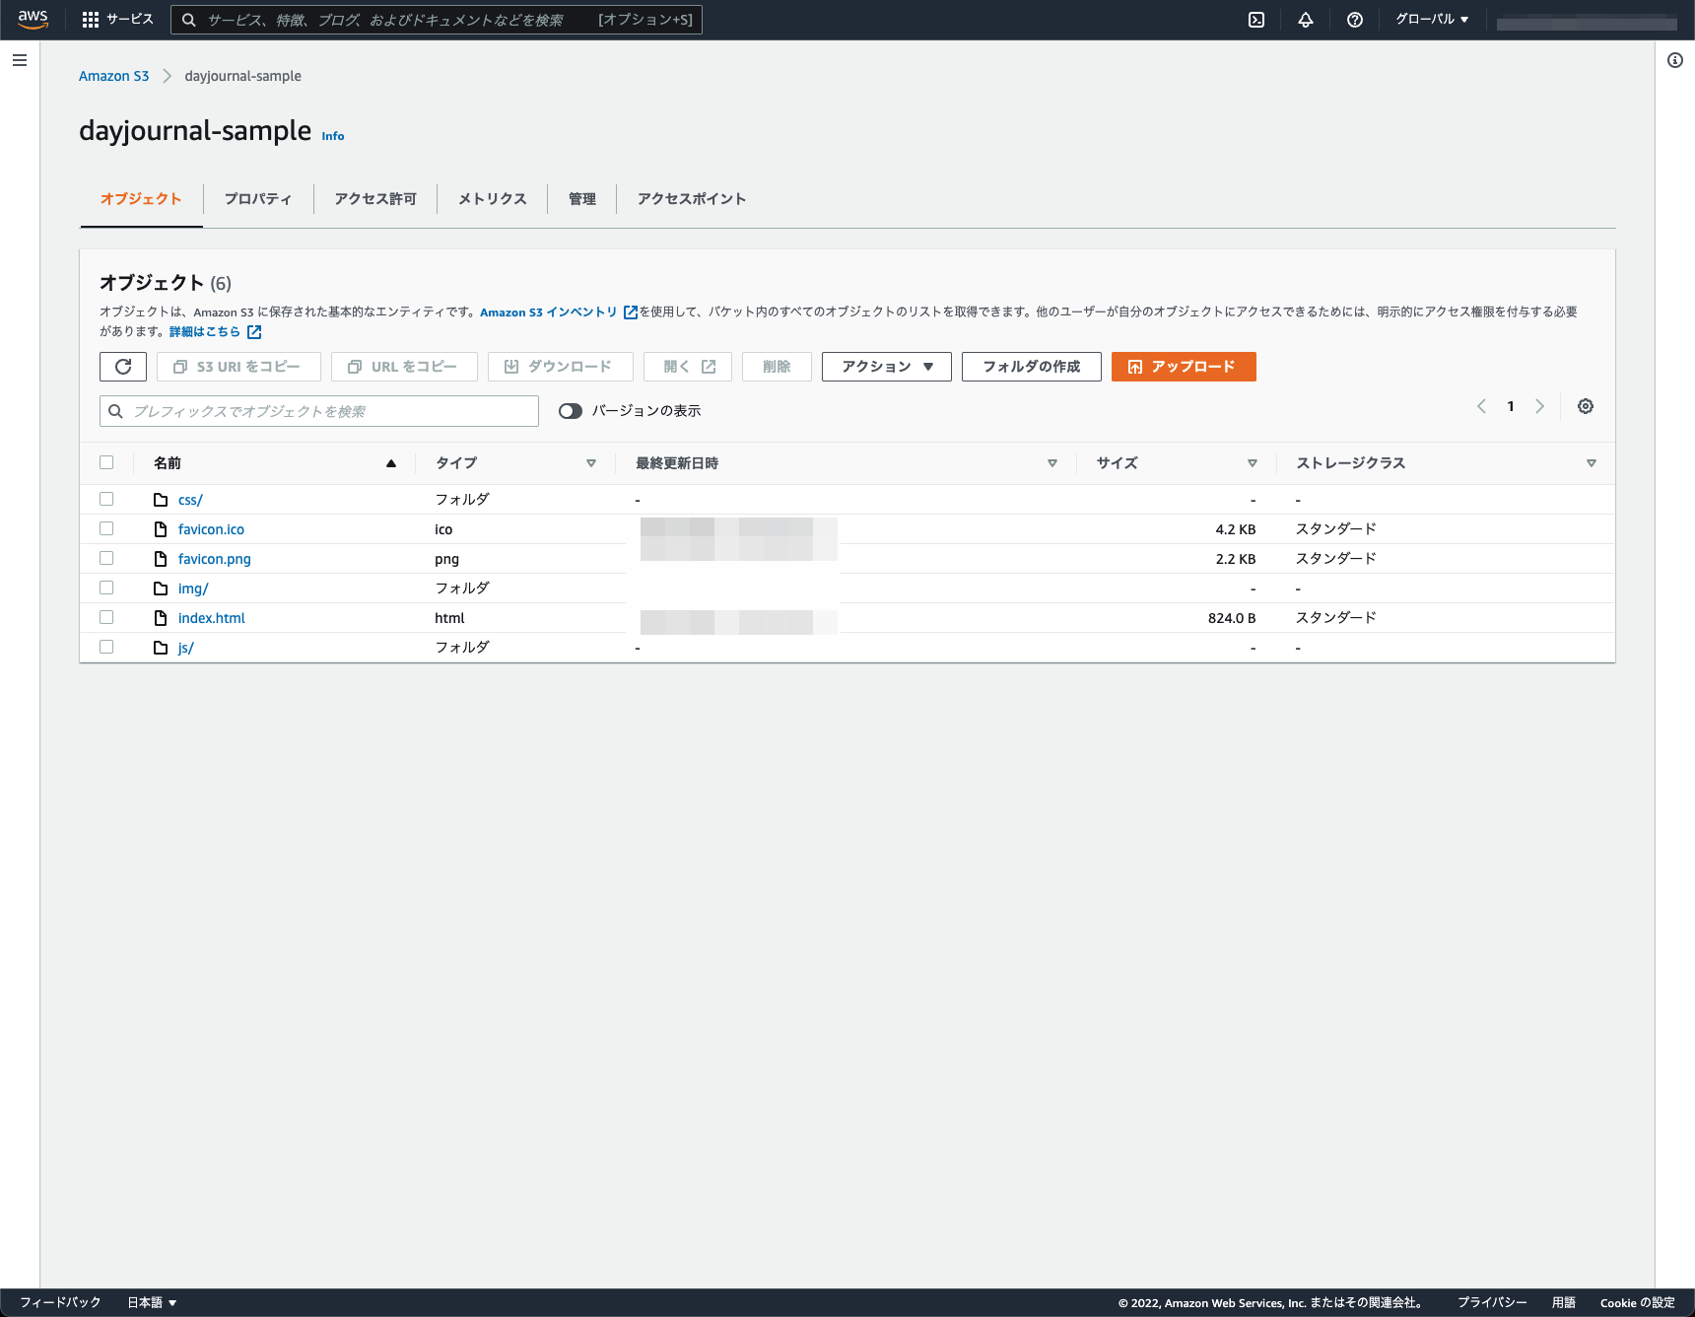Check the favicon.ico row checkbox

[106, 528]
